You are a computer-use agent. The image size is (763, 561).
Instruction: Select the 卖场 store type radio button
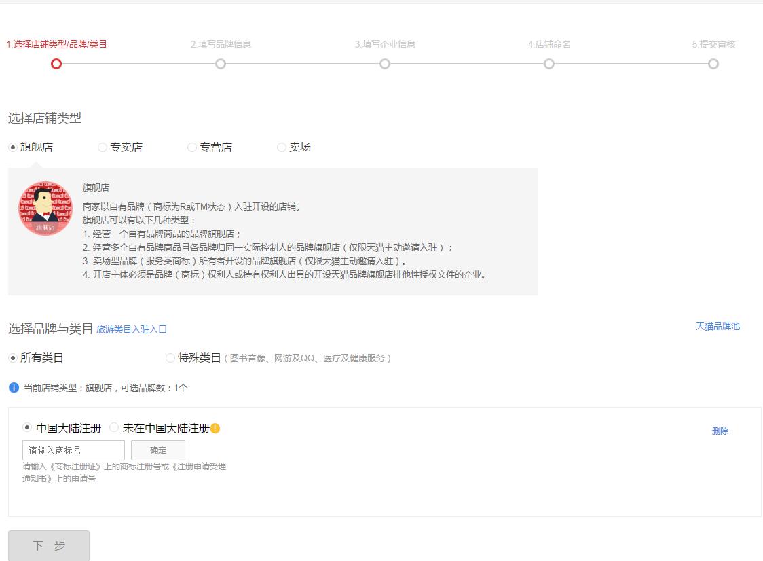282,147
